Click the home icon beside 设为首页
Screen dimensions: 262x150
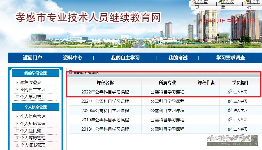[194, 2]
